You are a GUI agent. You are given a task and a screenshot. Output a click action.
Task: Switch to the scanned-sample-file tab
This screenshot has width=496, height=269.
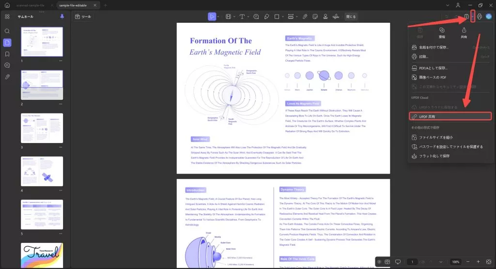31,5
